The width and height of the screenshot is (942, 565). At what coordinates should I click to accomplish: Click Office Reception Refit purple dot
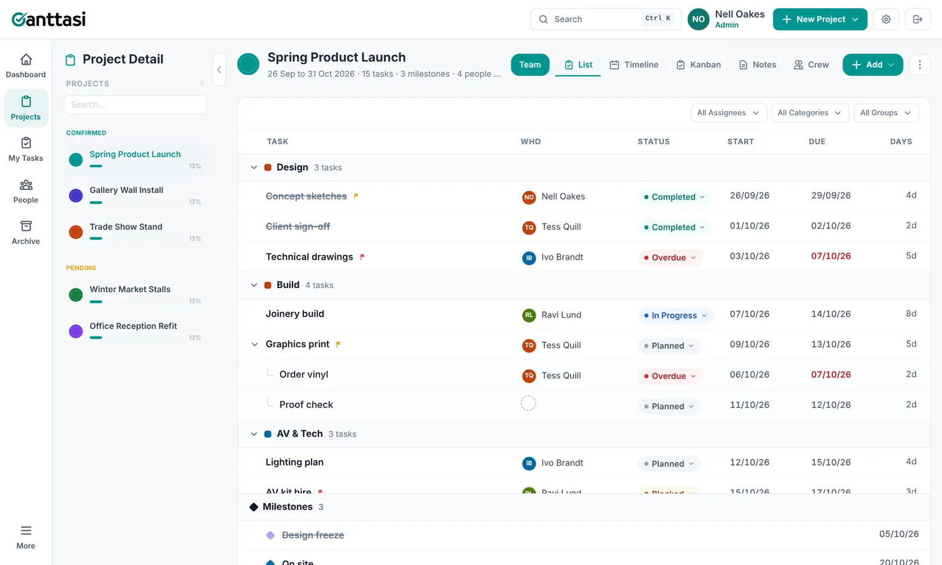[x=76, y=331]
